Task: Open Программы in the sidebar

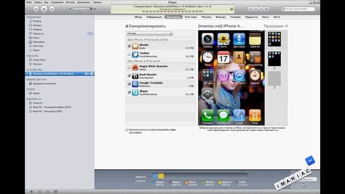Action: coord(38,42)
